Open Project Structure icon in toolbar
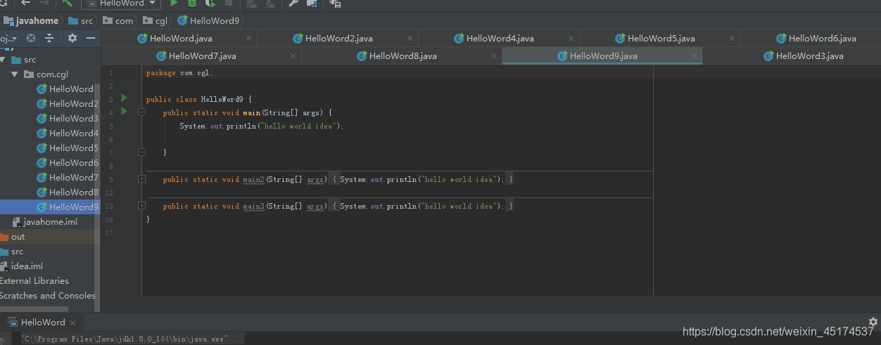 (312, 4)
